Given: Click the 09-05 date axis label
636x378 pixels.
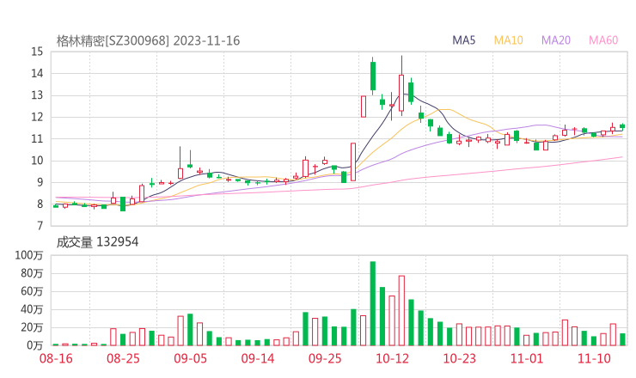Looking at the screenshot, I should (x=190, y=358).
